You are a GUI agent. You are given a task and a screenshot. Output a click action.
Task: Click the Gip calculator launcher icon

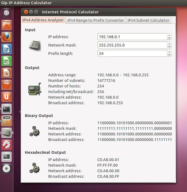point(6,133)
